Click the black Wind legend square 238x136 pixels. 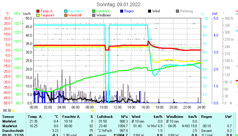[x=150, y=11]
